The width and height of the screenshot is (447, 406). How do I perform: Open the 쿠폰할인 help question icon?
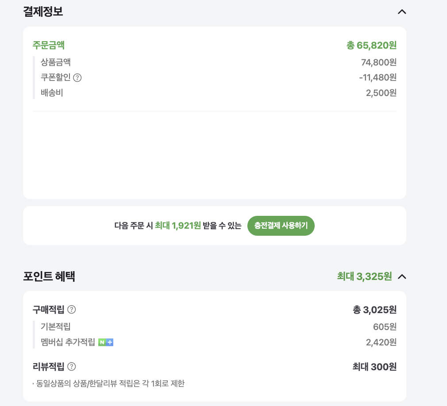(77, 78)
